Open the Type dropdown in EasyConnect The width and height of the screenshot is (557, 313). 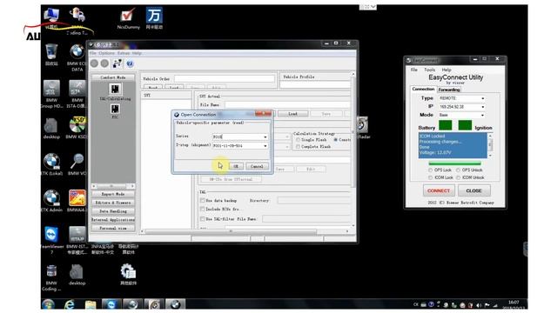[x=482, y=98]
